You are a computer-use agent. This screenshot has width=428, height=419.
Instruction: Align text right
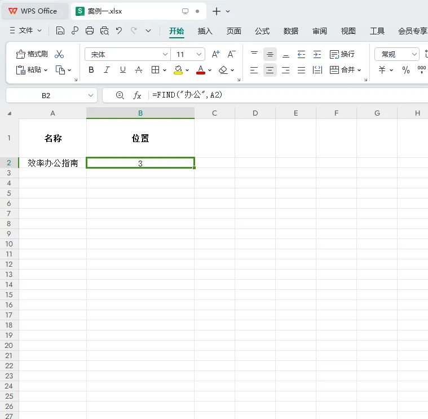pyautogui.click(x=286, y=70)
